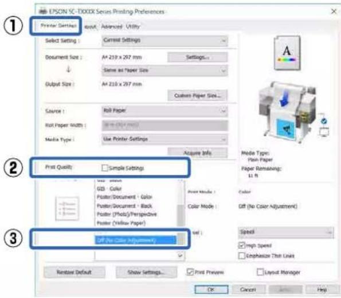Viewport: 341px width, 298px height.
Task: Close the Printing Preferences dialog
Action: click(334, 11)
